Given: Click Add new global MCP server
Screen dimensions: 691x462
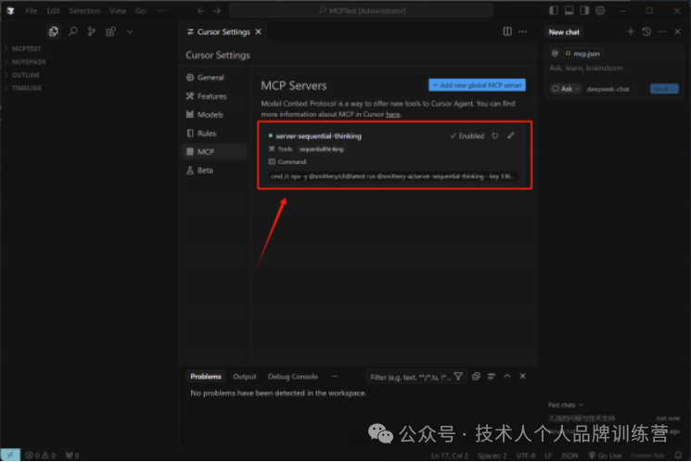Looking at the screenshot, I should tap(477, 85).
